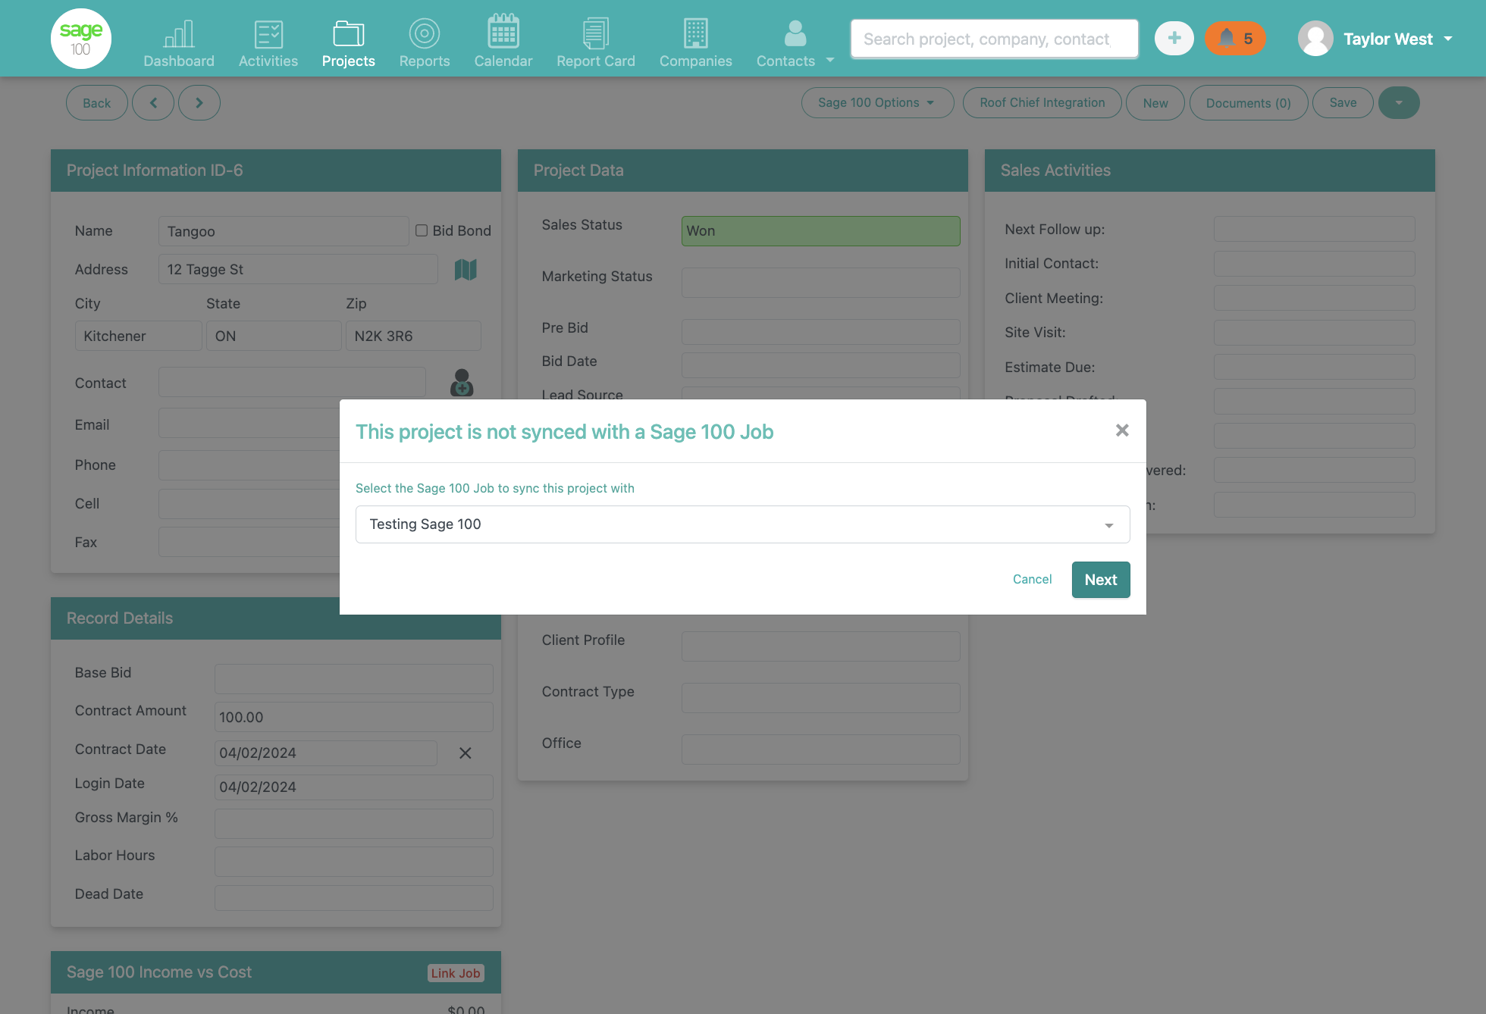This screenshot has height=1014, width=1486.
Task: Open the dropdown beside Save button
Action: pyautogui.click(x=1399, y=103)
